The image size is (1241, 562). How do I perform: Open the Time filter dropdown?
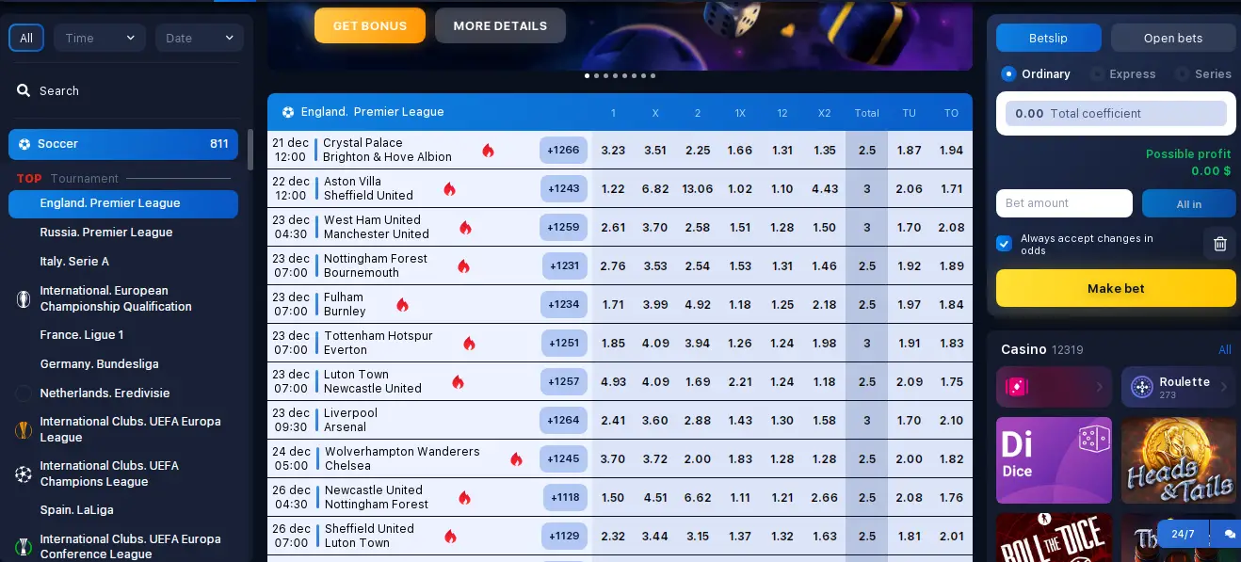pos(99,38)
